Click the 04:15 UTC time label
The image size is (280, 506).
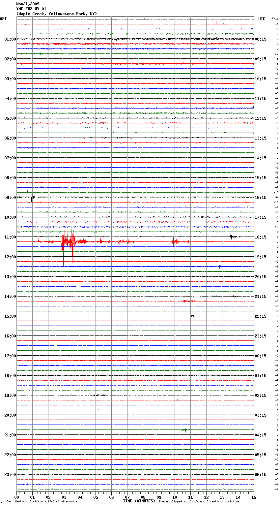click(261, 435)
